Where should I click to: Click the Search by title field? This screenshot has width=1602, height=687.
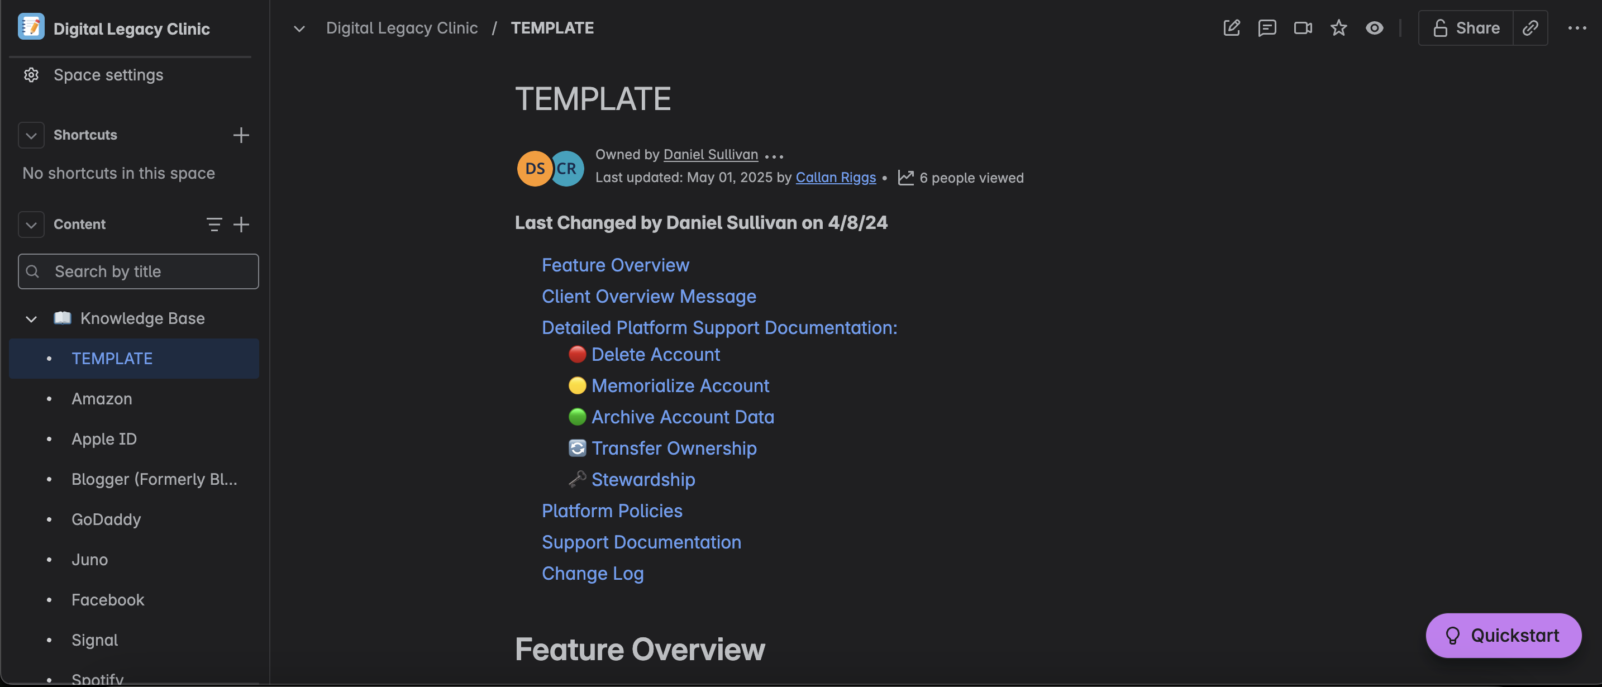[138, 271]
